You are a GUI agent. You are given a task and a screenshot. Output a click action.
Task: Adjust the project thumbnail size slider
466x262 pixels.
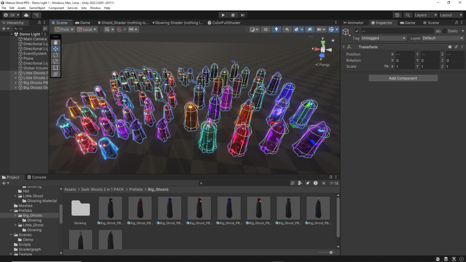(331, 252)
